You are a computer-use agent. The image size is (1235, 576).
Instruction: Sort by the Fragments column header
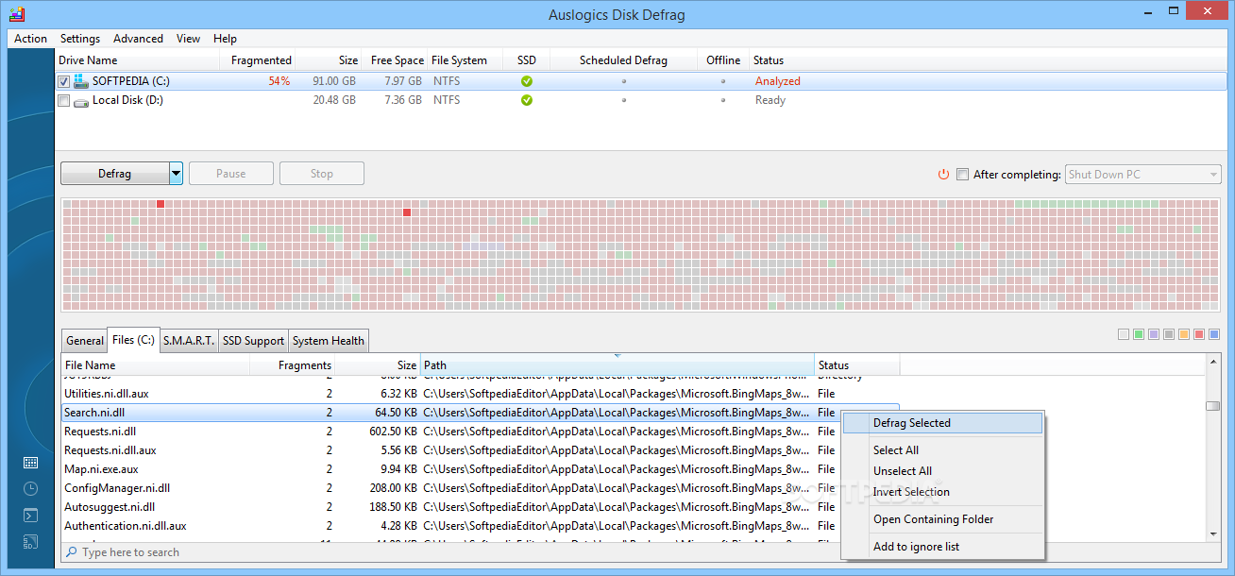coord(293,364)
